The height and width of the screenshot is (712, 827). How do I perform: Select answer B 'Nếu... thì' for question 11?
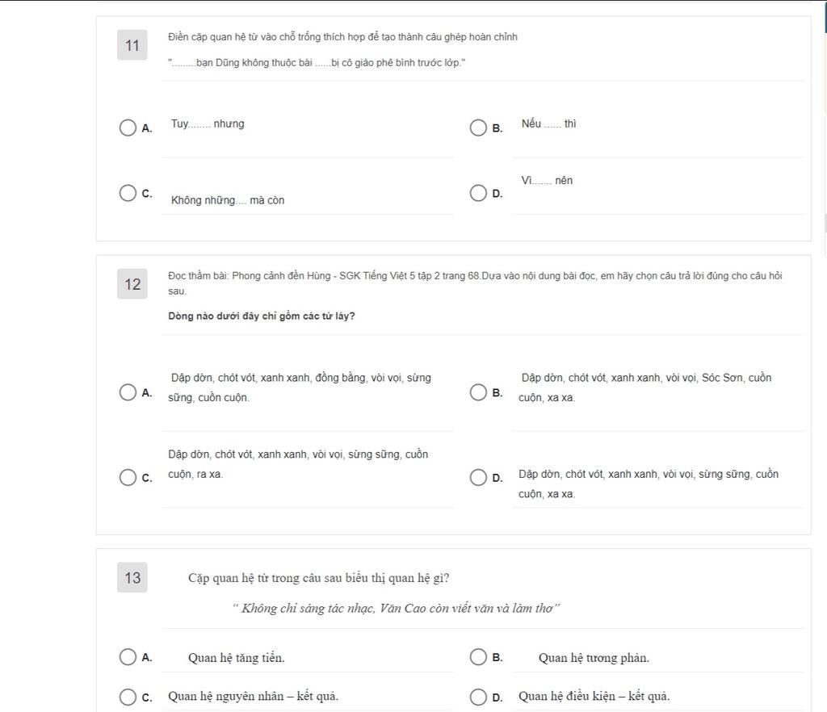(x=478, y=128)
